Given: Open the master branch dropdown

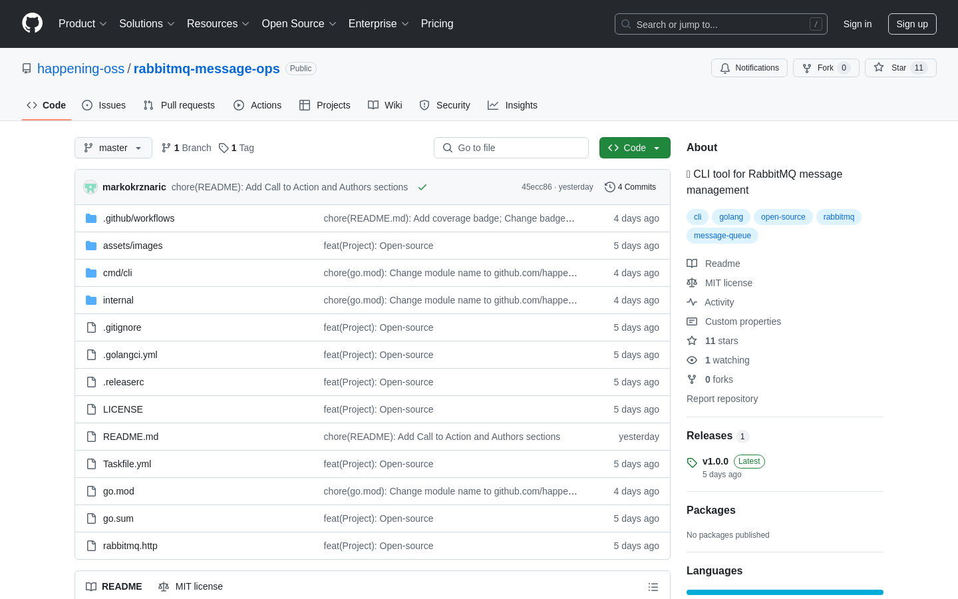Looking at the screenshot, I should tap(113, 148).
